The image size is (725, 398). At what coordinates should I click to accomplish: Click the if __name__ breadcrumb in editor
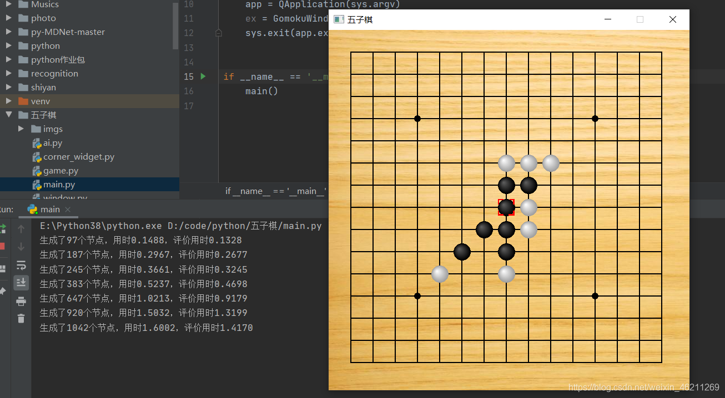click(275, 191)
